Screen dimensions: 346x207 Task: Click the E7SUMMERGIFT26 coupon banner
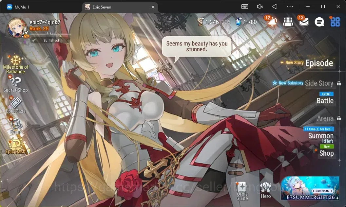click(x=310, y=188)
